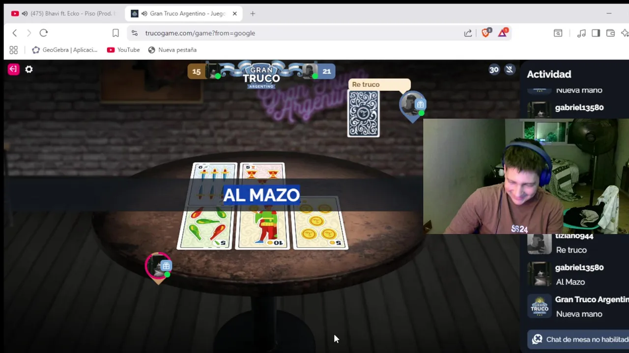
Task: Click the Re truco activity entry
Action: click(572, 250)
